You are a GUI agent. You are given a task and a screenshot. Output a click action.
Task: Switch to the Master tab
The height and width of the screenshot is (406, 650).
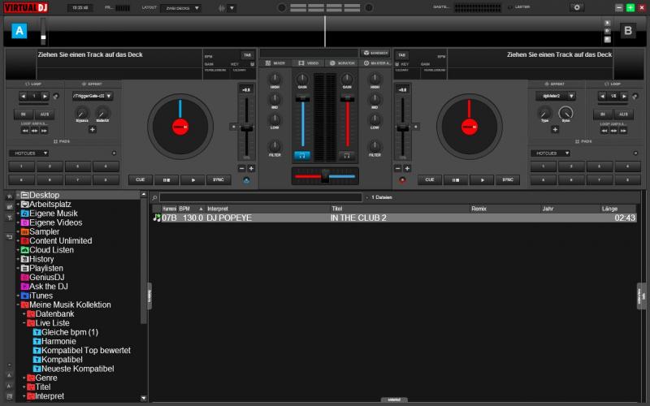point(376,63)
